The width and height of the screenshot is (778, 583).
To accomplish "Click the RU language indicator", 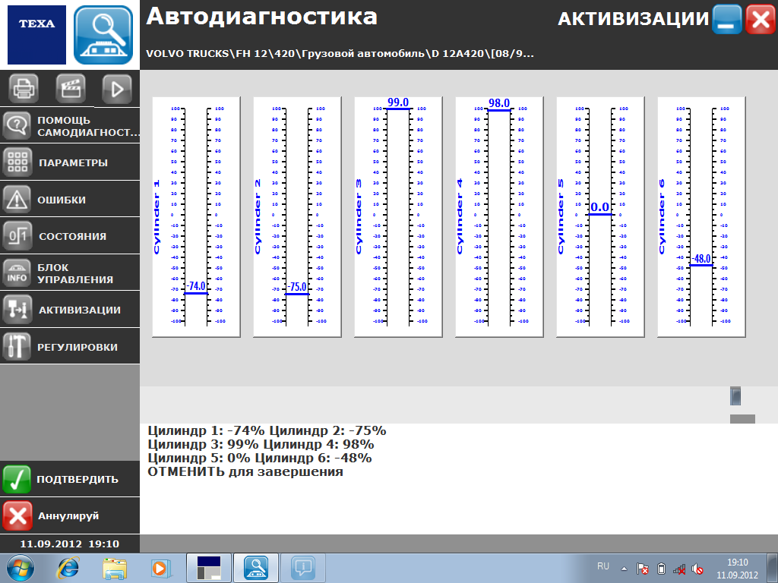I will (x=602, y=566).
